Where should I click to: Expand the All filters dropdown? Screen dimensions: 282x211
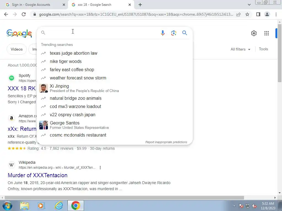pos(240,49)
